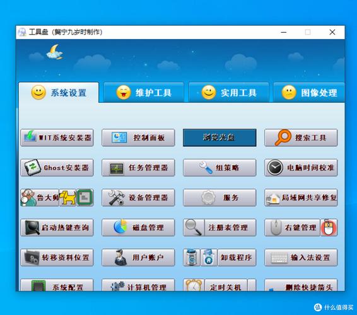Click the alarm clock icon
The height and width of the screenshot is (315, 357).
[194, 285]
